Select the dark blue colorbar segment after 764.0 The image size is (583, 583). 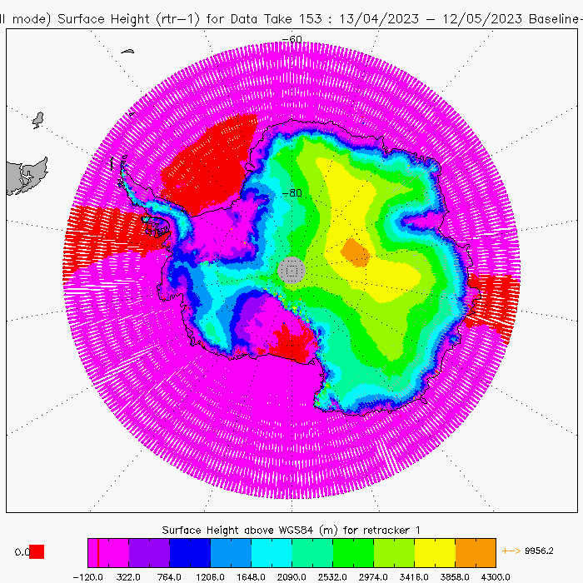190,551
